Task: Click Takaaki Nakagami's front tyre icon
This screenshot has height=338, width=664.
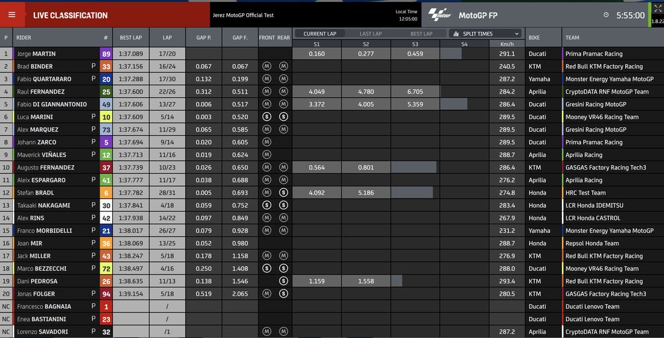Action: (x=267, y=205)
